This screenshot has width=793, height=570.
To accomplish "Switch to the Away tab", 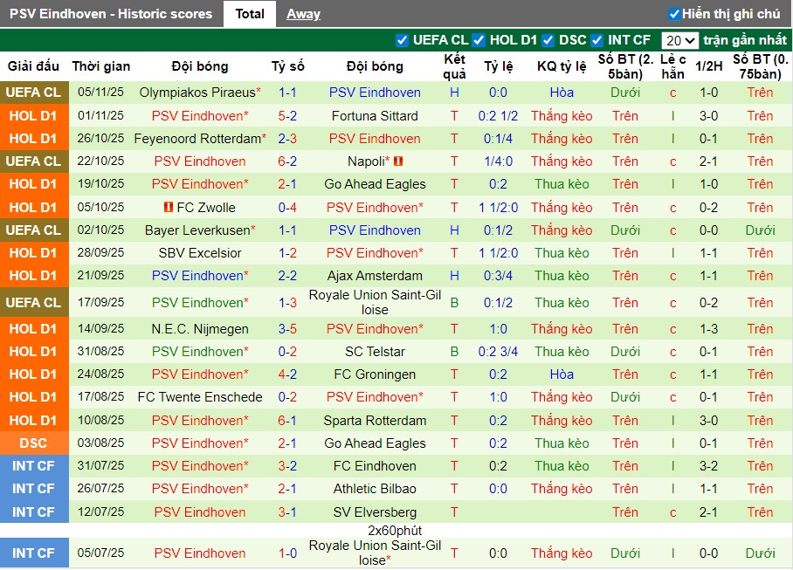I will (303, 14).
